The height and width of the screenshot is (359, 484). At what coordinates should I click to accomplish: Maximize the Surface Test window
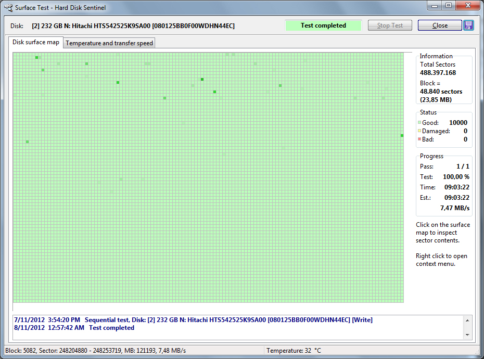tap(449, 6)
